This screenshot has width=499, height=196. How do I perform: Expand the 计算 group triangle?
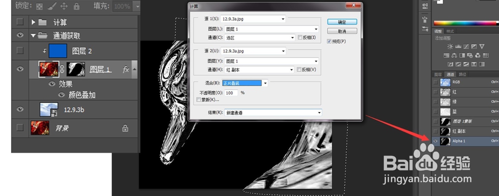[33, 22]
